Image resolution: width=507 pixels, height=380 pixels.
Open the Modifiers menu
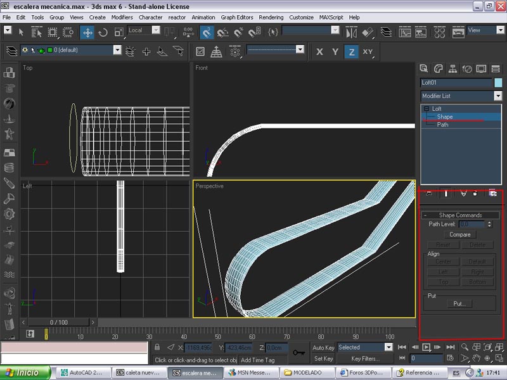point(122,17)
